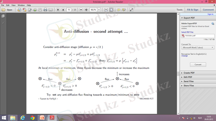Expand the Store Files section
This screenshot has width=216, height=121.
click(198, 86)
